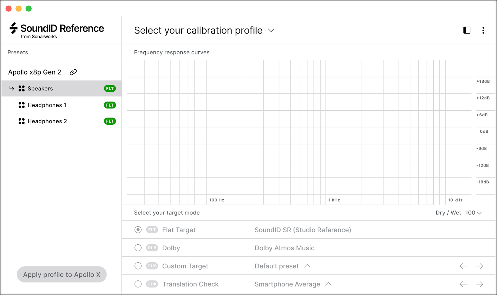Viewport: 497px width, 295px height.
Task: Click the previous arrow for Translation Check
Action: coord(463,284)
